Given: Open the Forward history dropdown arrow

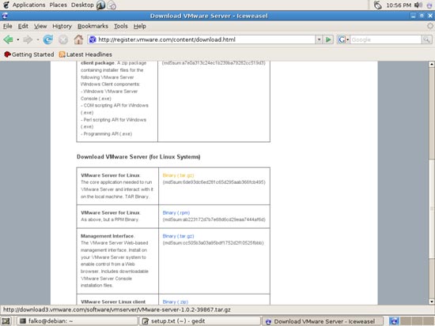Looking at the screenshot, I should click(38, 39).
